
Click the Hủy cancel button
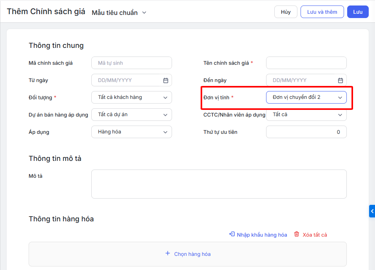point(286,12)
